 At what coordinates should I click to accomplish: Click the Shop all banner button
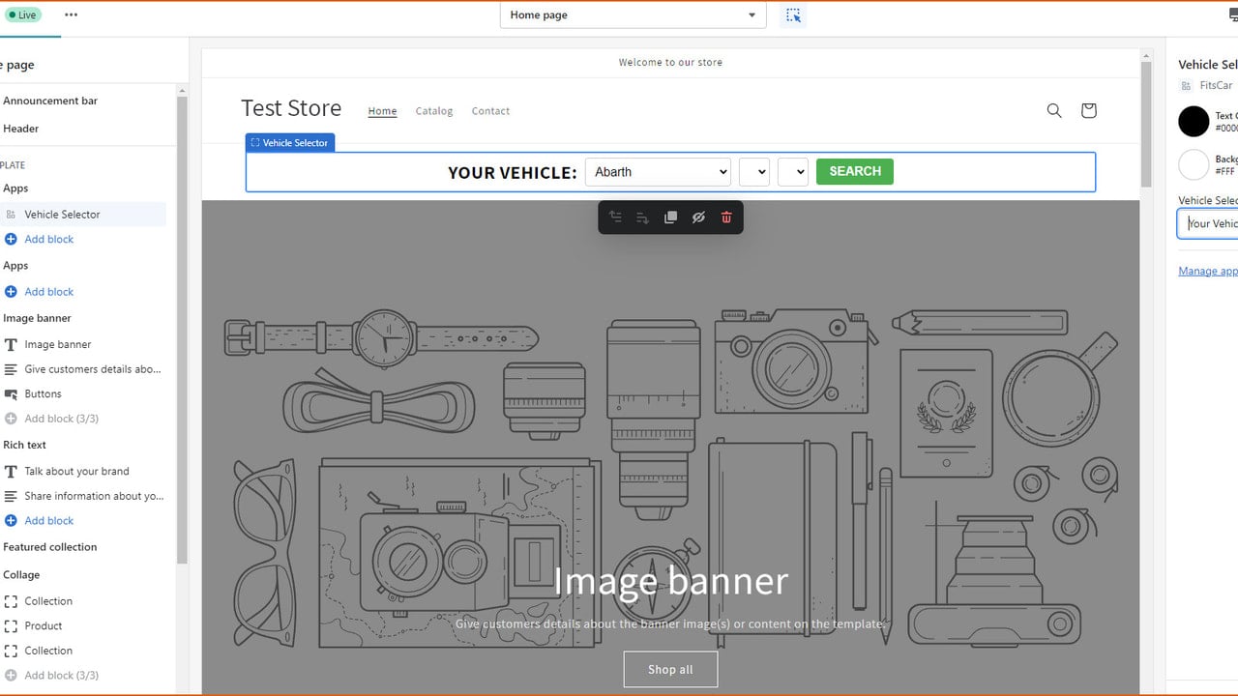[670, 669]
